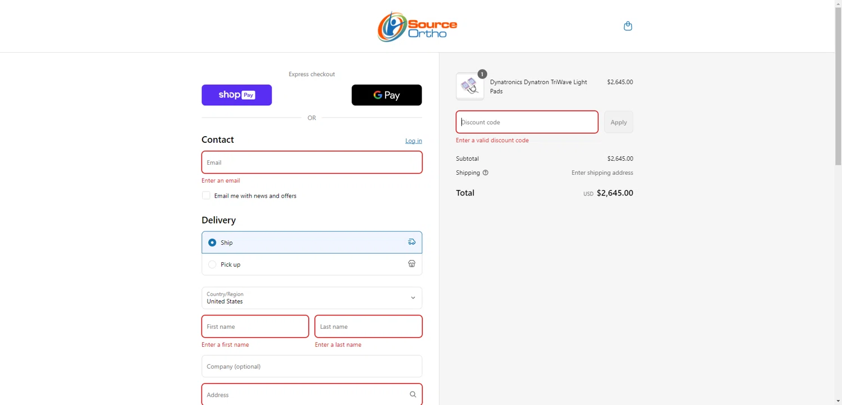Focus the First name field
The image size is (842, 405).
click(255, 327)
